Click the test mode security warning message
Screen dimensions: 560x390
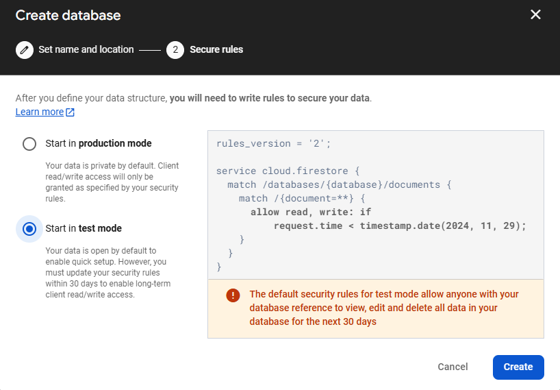click(384, 308)
